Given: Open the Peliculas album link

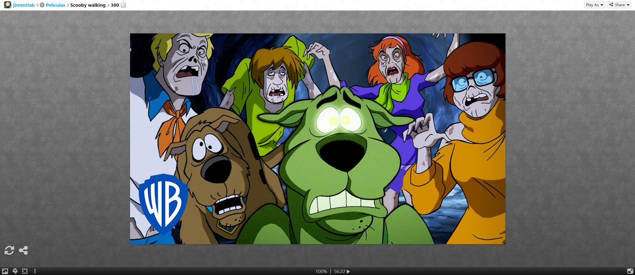Looking at the screenshot, I should (x=56, y=5).
